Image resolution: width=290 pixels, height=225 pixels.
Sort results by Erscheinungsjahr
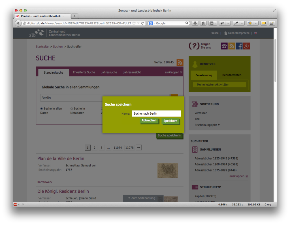click(207, 125)
